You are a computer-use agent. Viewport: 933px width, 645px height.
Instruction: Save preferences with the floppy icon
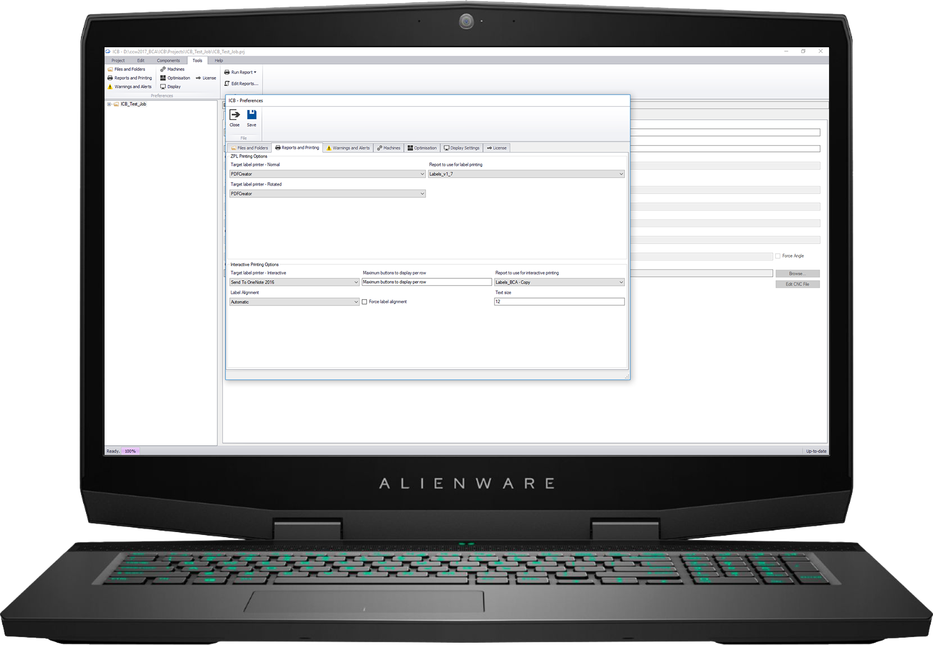[x=251, y=118]
